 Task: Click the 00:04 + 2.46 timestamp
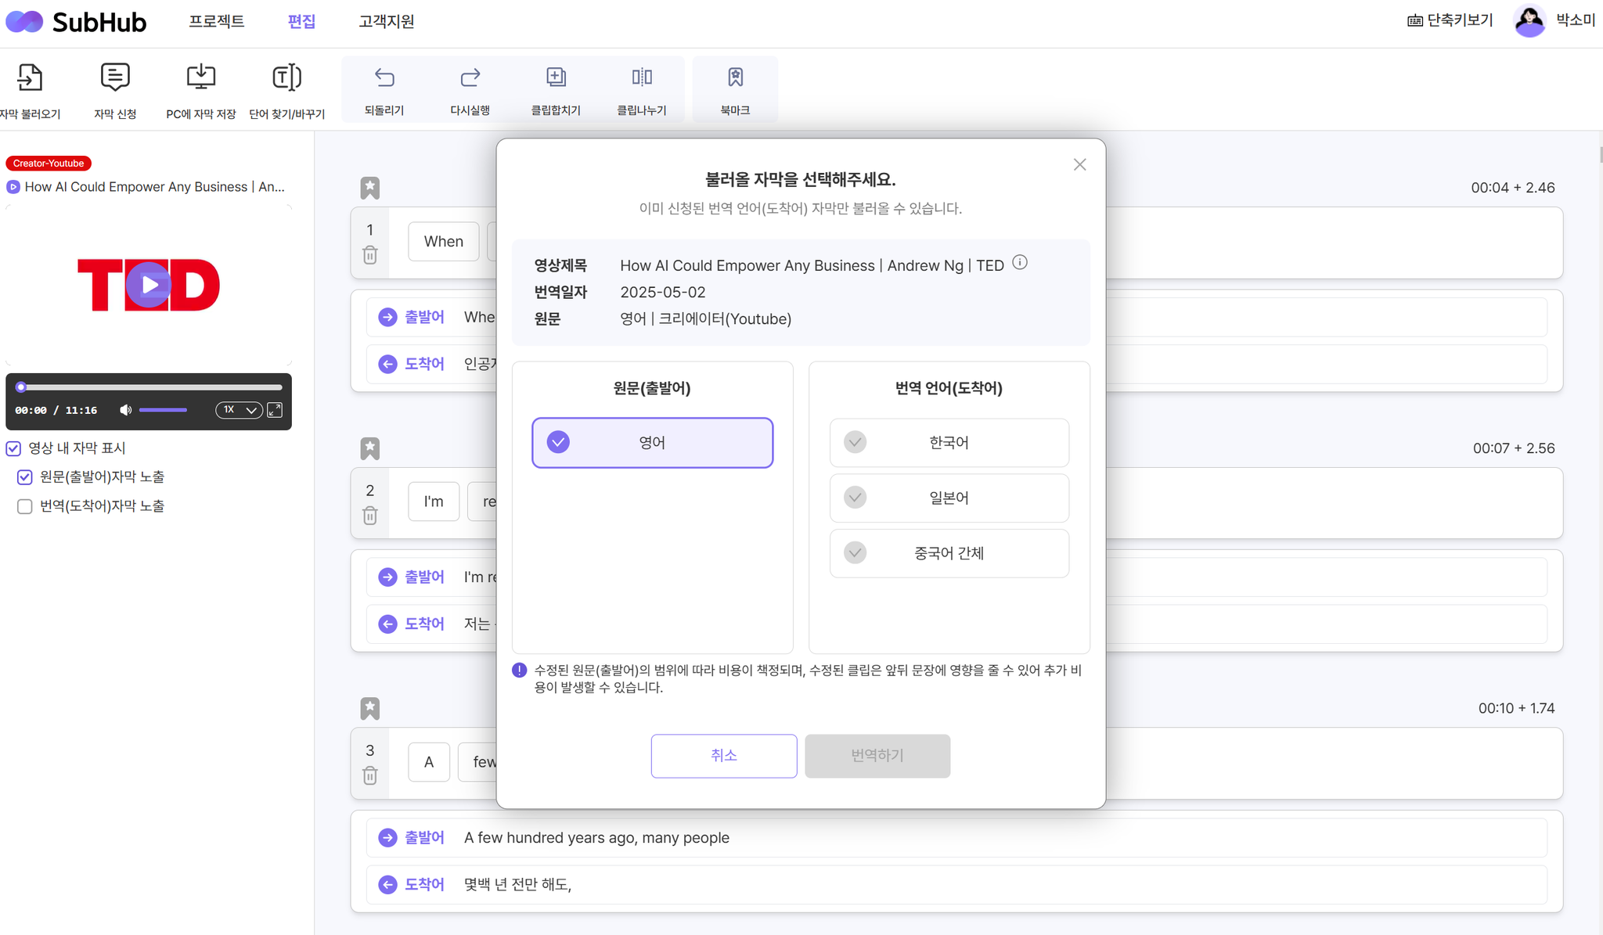(x=1512, y=188)
